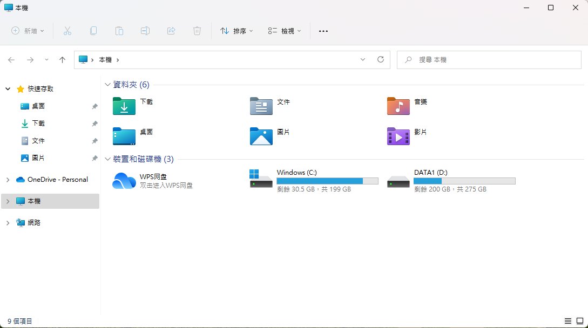Switch to large thumbnails view in status bar
This screenshot has width=588, height=328.
coord(579,321)
